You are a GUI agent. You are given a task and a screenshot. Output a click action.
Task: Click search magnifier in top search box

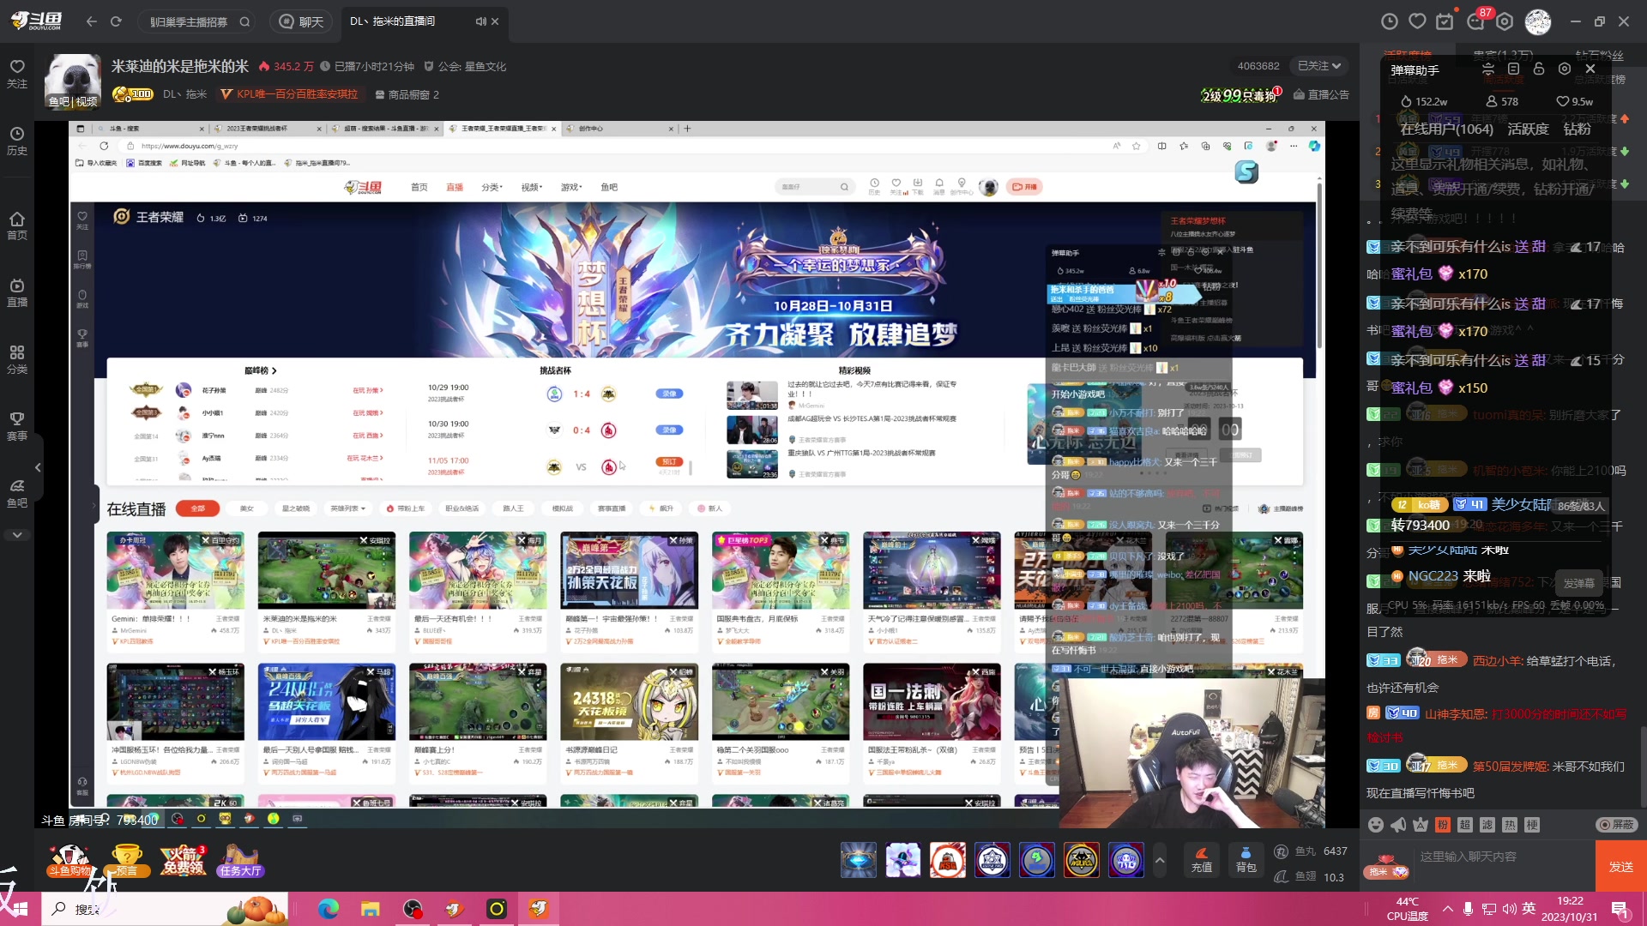pos(244,21)
